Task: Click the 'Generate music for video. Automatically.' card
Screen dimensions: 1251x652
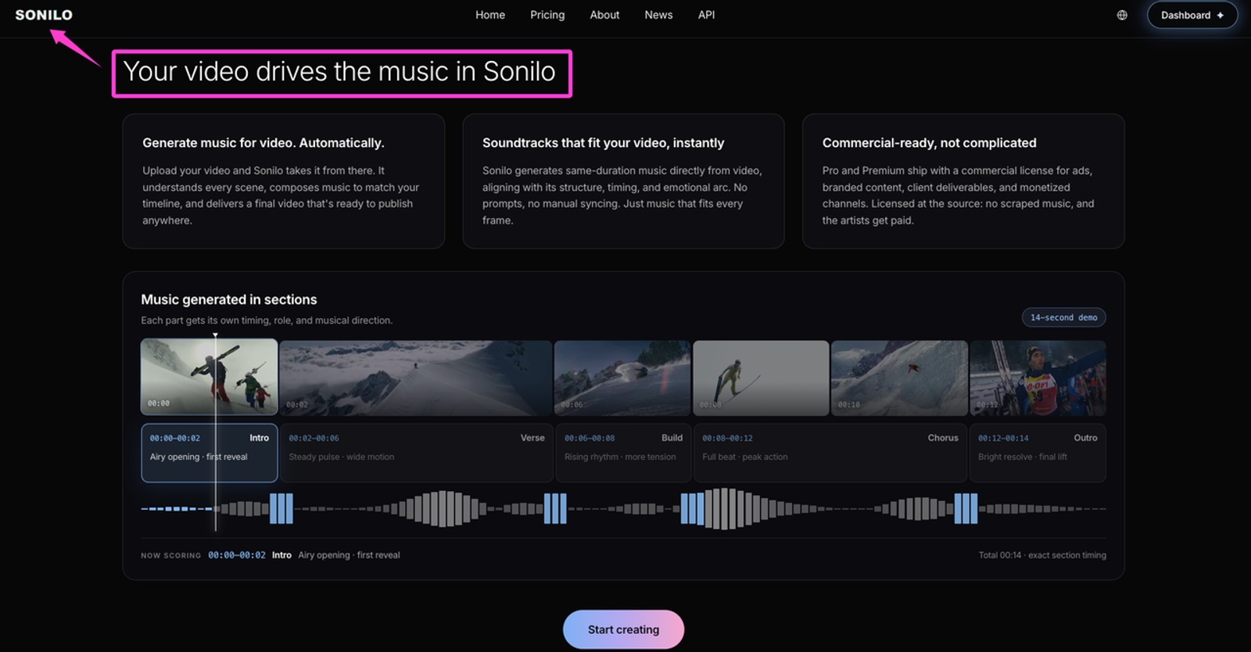Action: pyautogui.click(x=283, y=181)
